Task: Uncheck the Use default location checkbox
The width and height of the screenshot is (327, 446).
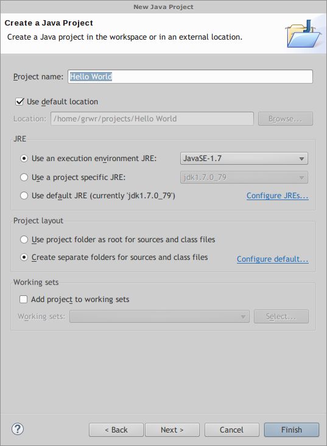Action: (x=19, y=101)
